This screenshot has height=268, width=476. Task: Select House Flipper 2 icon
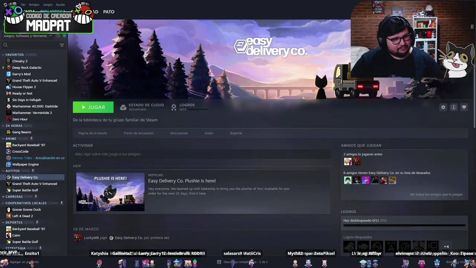pos(9,87)
